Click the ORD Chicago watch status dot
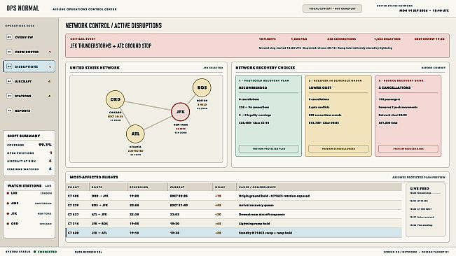Image resolution: width=456 pixels, height=256 pixels. click(x=8, y=224)
